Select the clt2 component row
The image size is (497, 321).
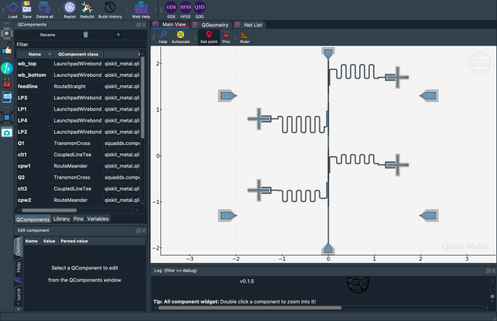(78, 189)
